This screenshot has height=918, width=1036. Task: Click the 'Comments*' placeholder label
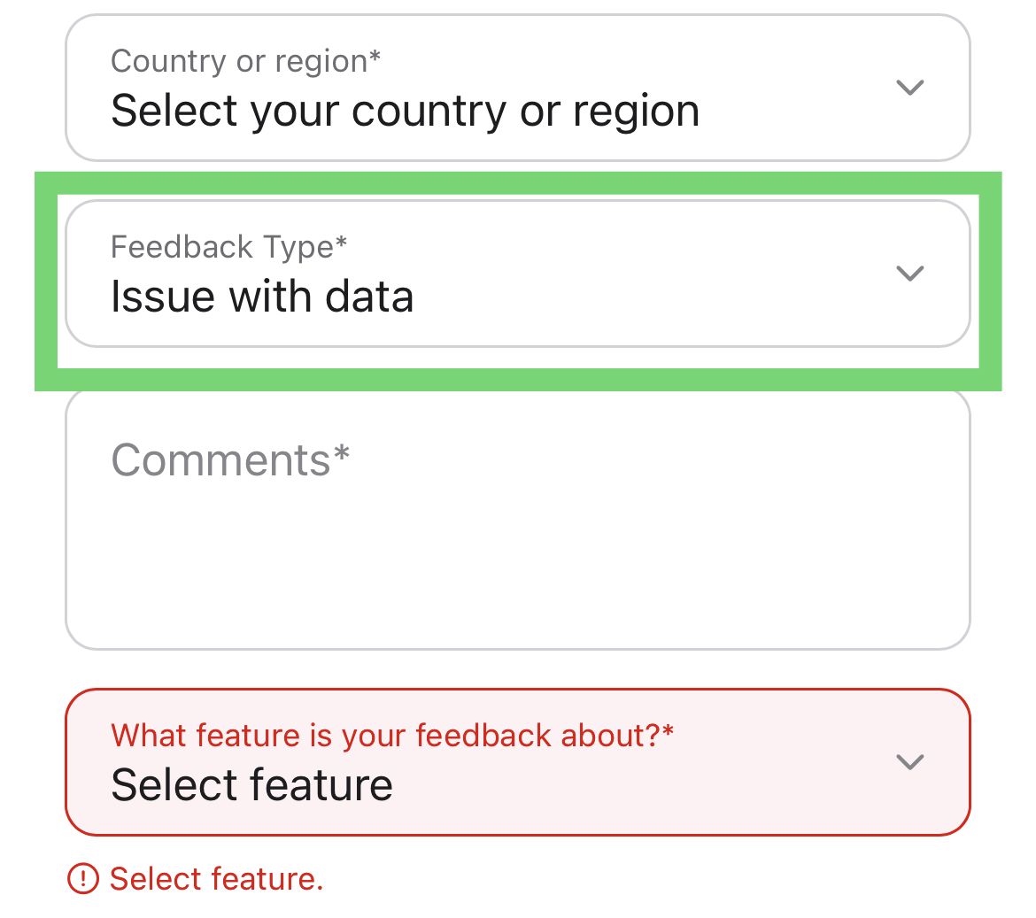point(230,459)
